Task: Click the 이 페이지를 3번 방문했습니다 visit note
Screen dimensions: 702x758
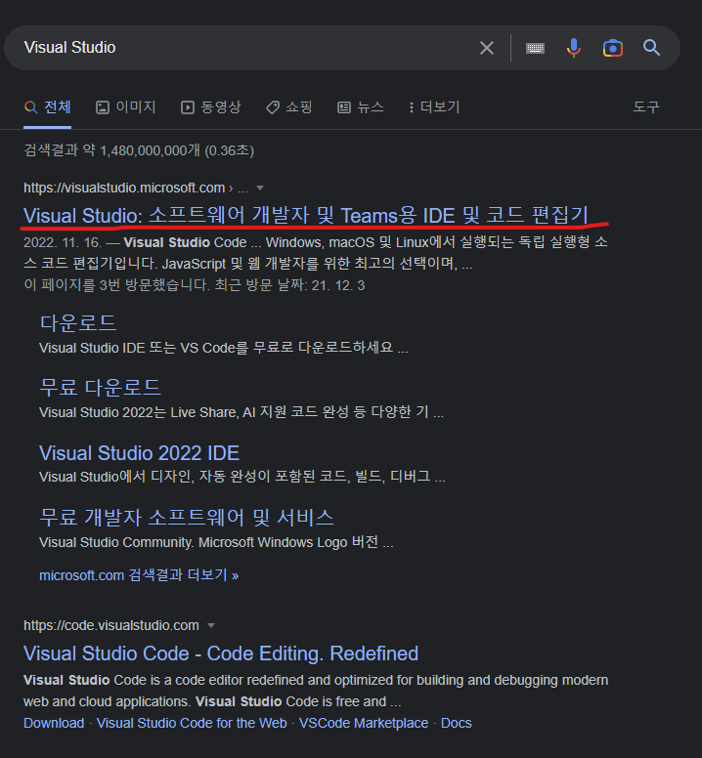Action: point(194,285)
